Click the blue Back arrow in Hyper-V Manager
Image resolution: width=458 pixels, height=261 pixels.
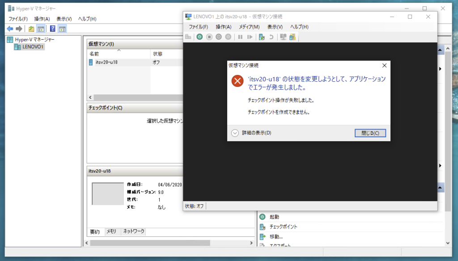pyautogui.click(x=10, y=29)
